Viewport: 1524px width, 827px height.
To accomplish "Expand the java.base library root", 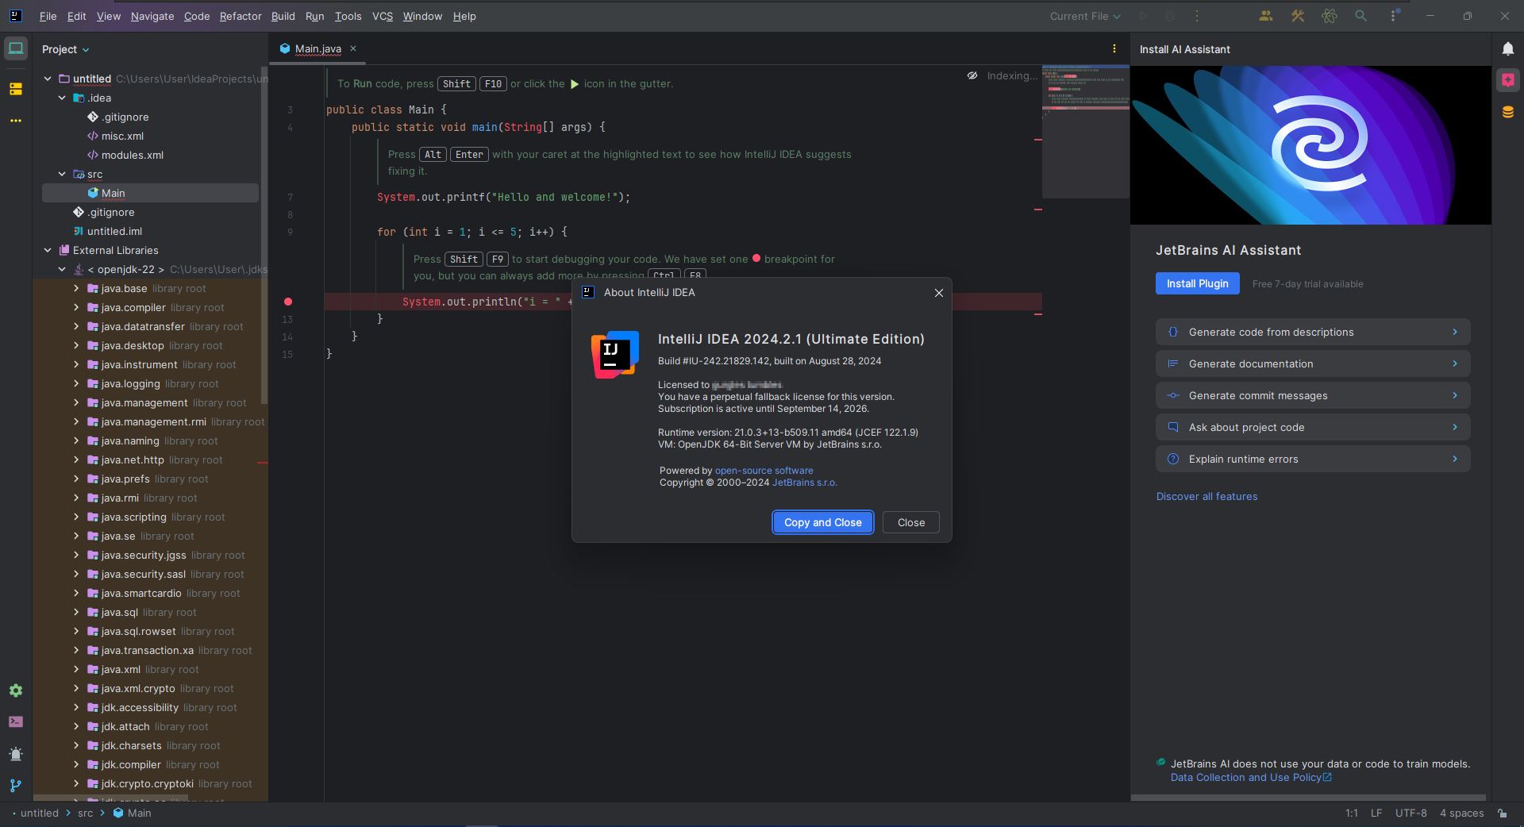I will (x=76, y=288).
